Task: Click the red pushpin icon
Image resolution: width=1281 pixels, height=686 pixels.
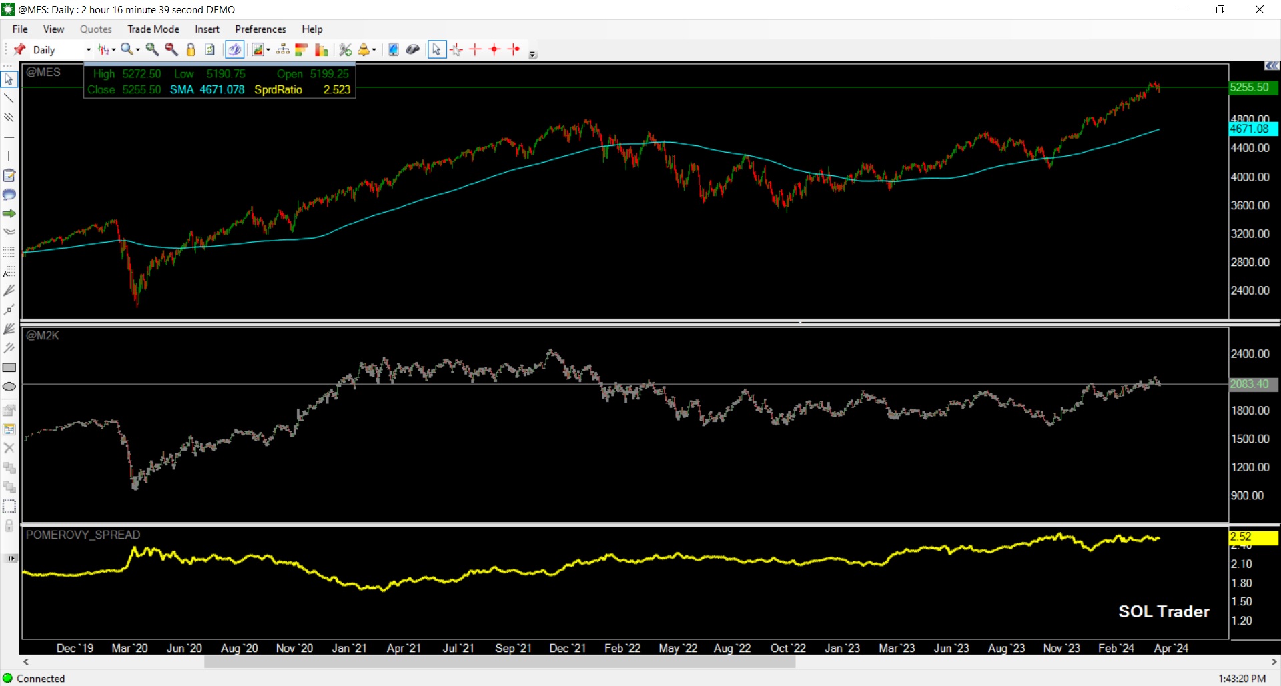Action: [19, 49]
